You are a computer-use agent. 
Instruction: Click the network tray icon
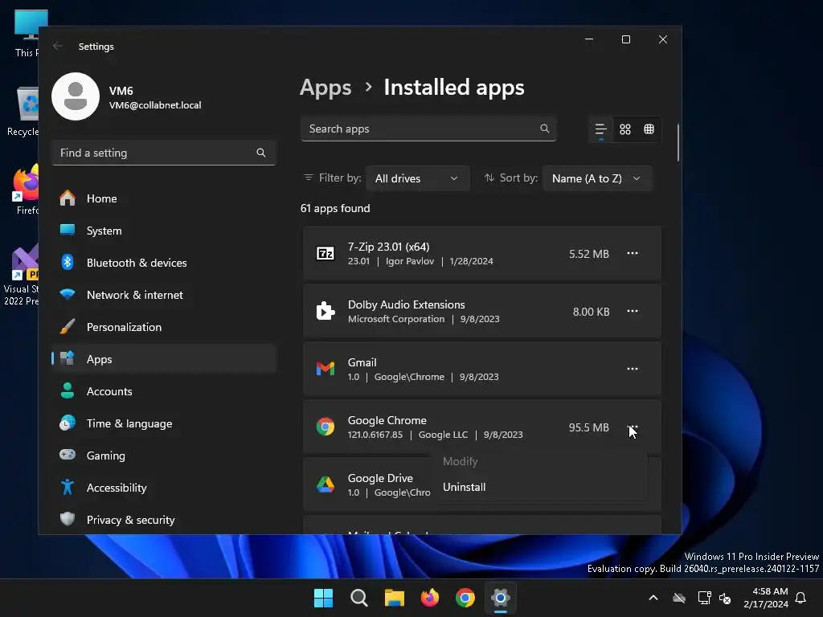point(704,598)
